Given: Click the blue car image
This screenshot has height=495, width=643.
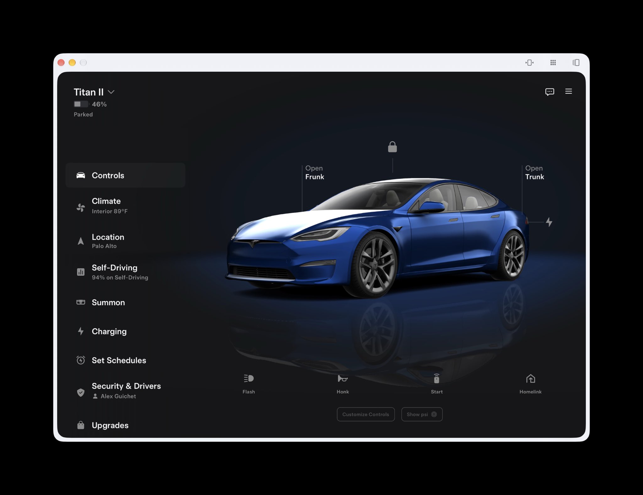Looking at the screenshot, I should [x=377, y=238].
